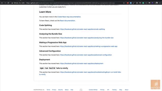Click the padlock site security icon
Screen dimensions: 162x91
(x=12, y=3)
